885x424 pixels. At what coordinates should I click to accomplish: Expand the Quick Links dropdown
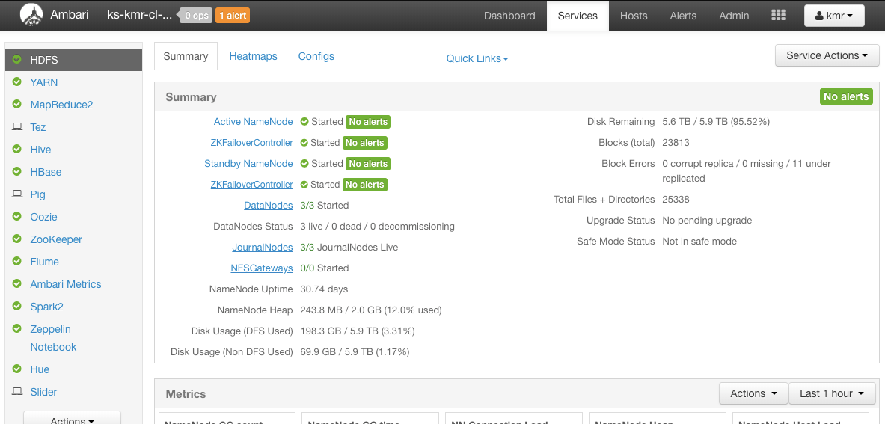coord(477,58)
